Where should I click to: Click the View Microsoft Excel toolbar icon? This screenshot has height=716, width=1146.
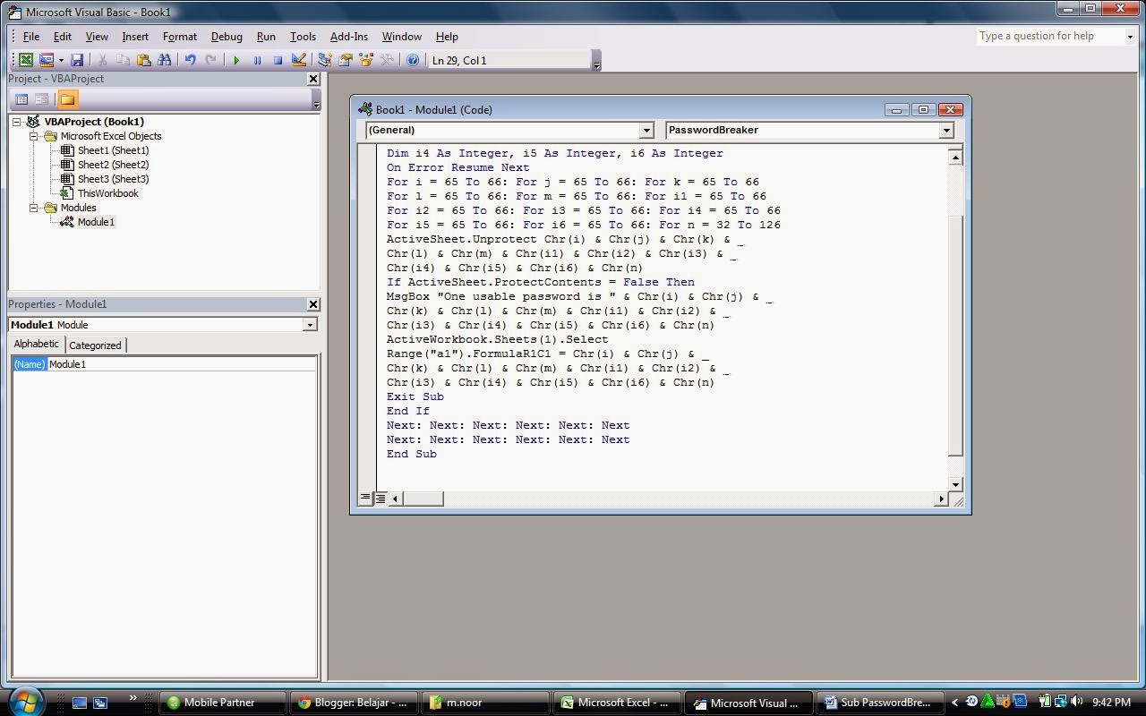(x=26, y=60)
